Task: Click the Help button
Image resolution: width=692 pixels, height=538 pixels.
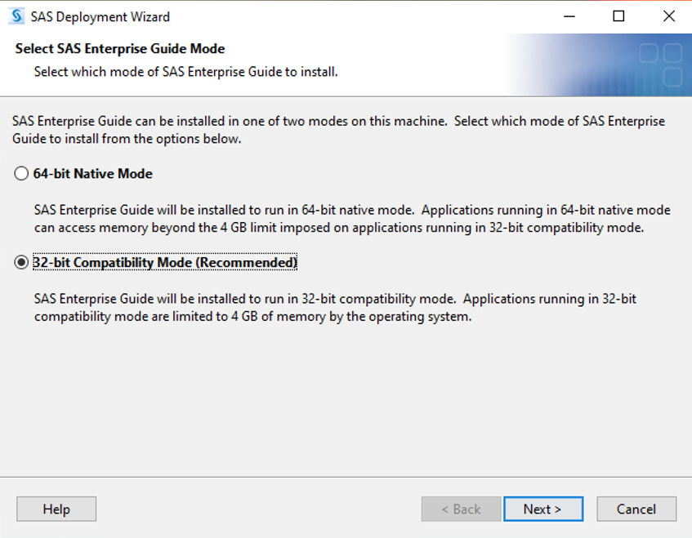Action: pos(56,509)
